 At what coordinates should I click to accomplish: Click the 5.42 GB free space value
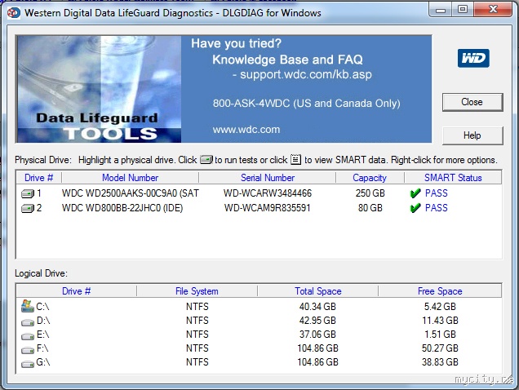(440, 307)
